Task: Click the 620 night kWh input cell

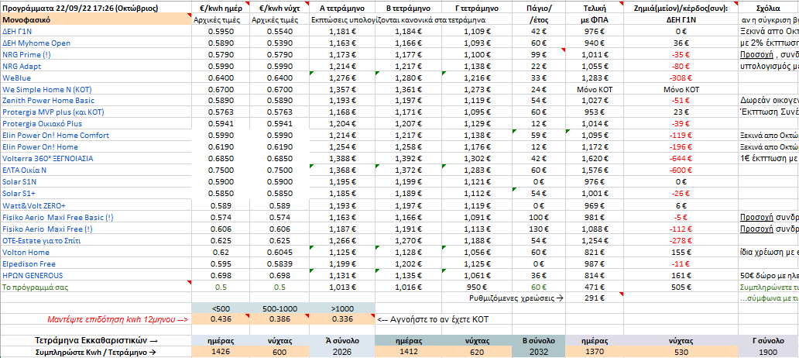Action: pos(476,352)
